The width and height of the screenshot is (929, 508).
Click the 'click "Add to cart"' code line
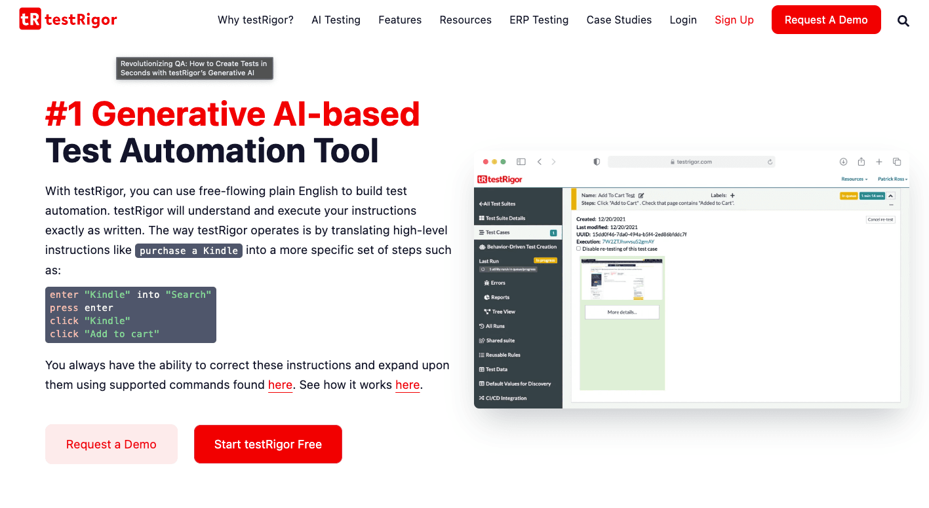pos(105,334)
